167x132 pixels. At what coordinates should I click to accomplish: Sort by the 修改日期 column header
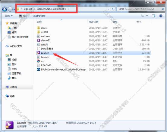93,22
